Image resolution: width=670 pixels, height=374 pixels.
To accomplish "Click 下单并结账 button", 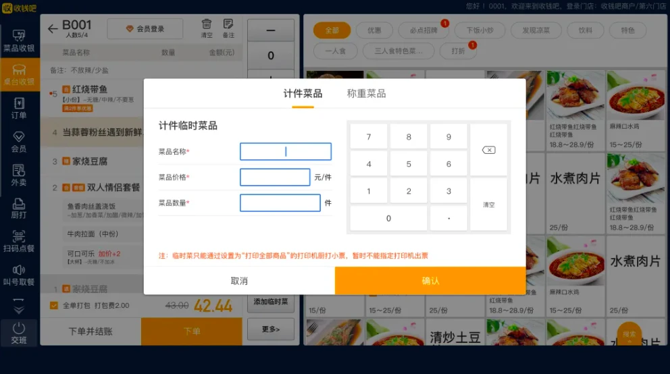I will pyautogui.click(x=91, y=331).
